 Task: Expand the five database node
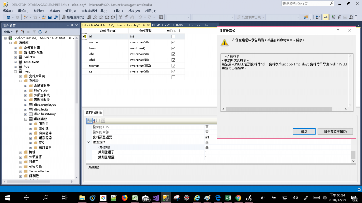pyautogui.click(x=16, y=67)
